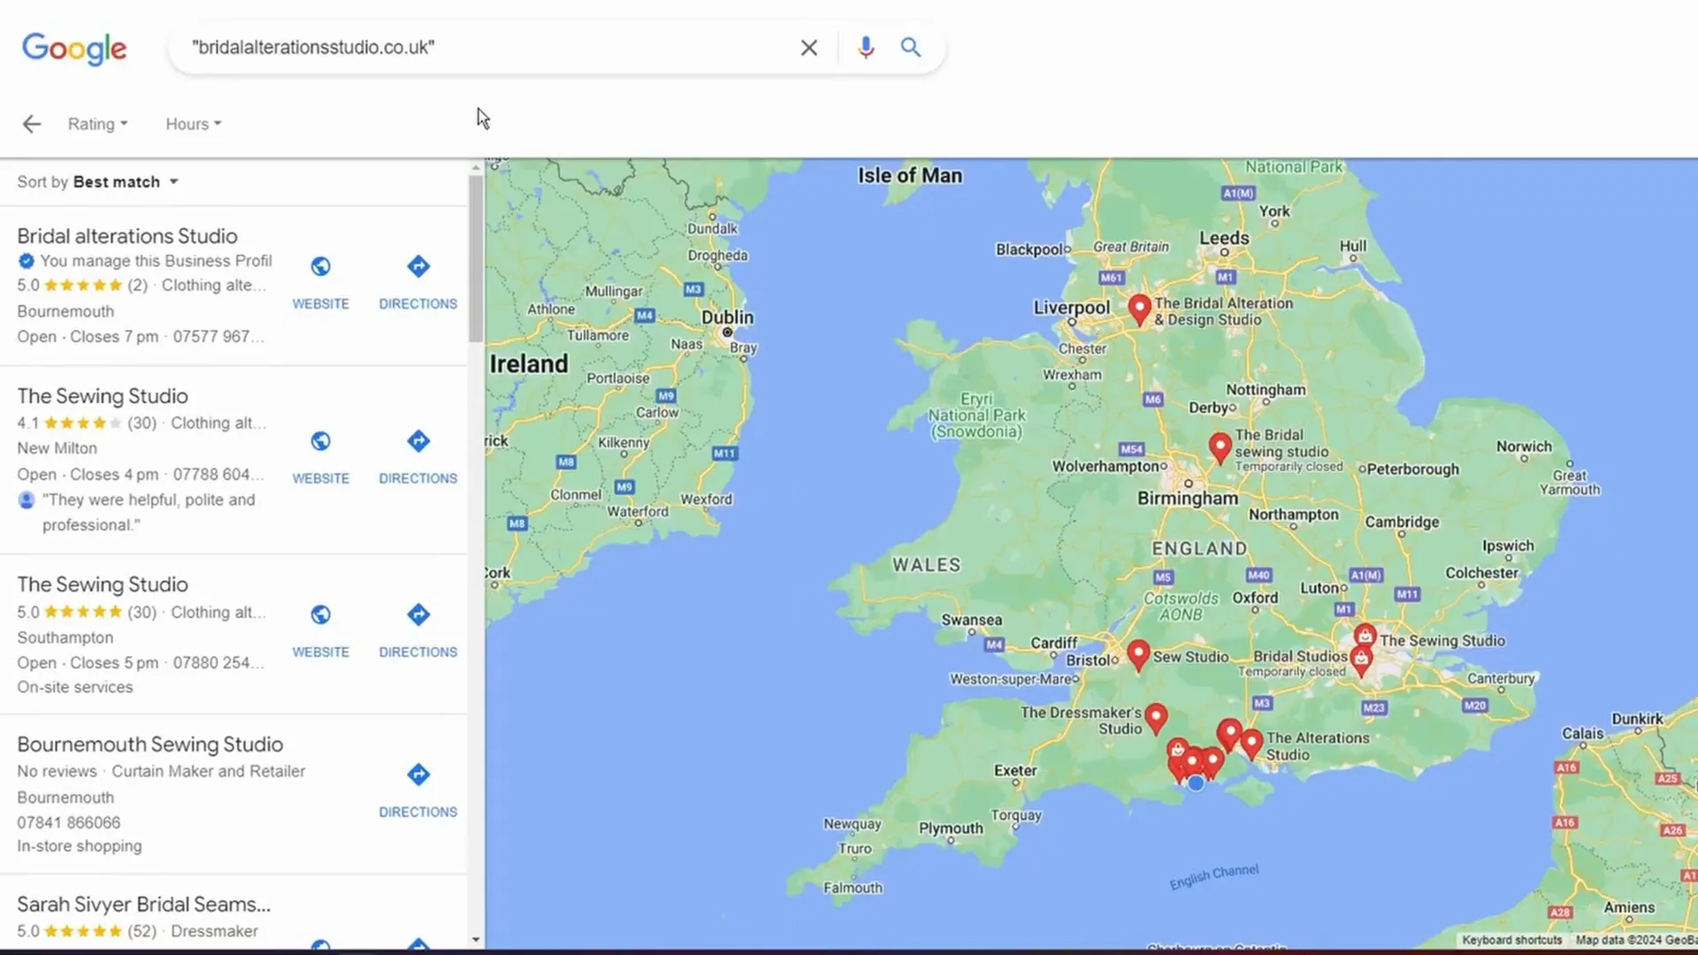Select The Bridal sewing studio map pin
The image size is (1698, 955).
click(x=1220, y=447)
